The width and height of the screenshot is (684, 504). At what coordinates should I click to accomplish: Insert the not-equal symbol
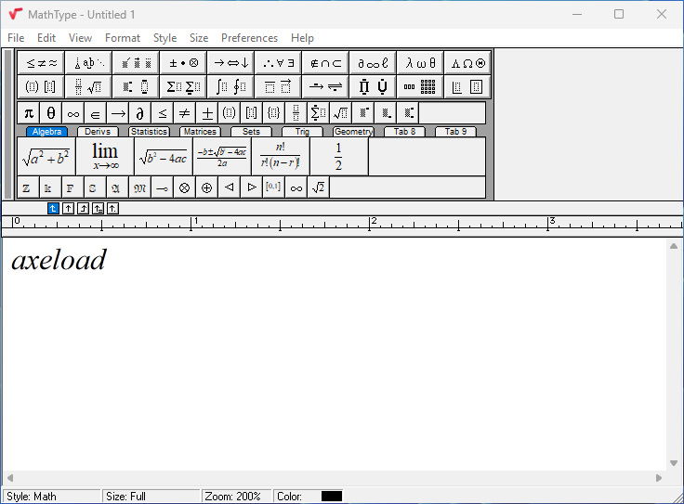pyautogui.click(x=185, y=113)
